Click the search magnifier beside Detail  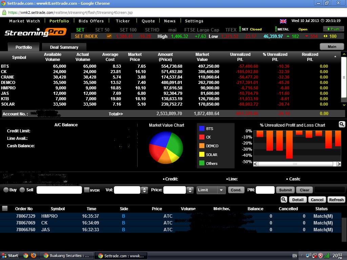[284, 199]
